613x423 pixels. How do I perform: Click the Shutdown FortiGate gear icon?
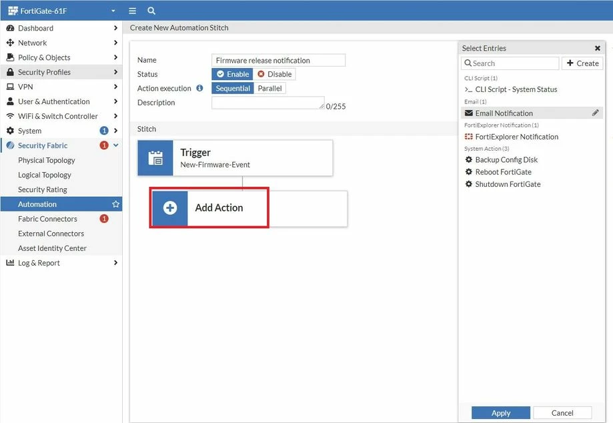click(469, 183)
